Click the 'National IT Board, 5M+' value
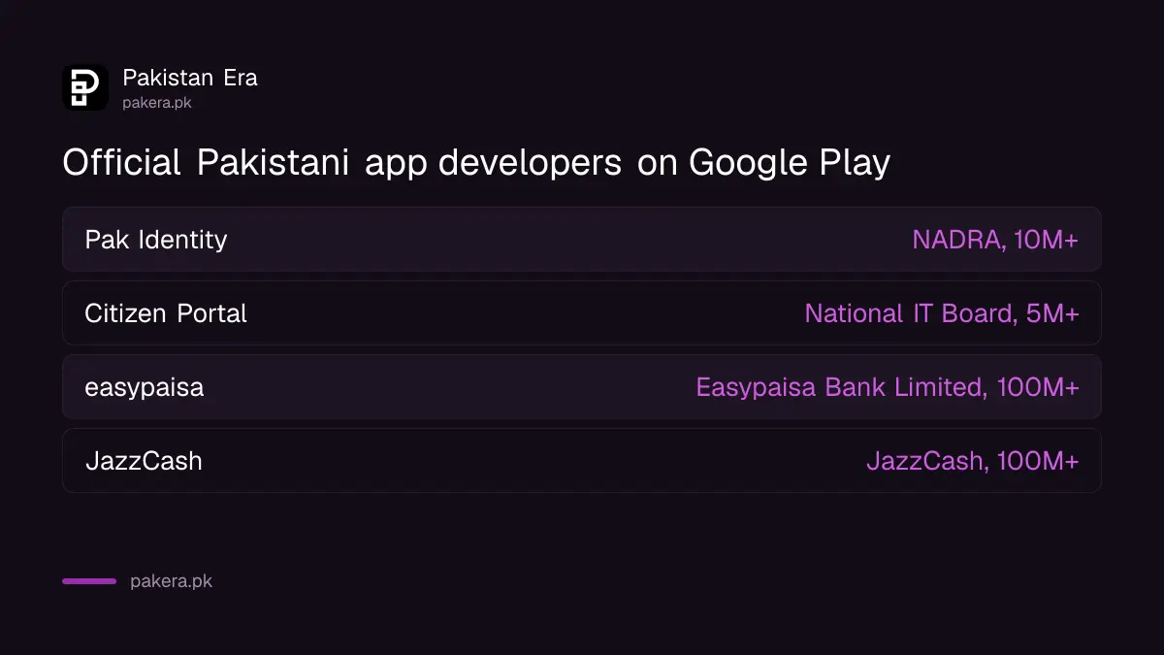Screen dimensions: 1164x655 [x=942, y=313]
